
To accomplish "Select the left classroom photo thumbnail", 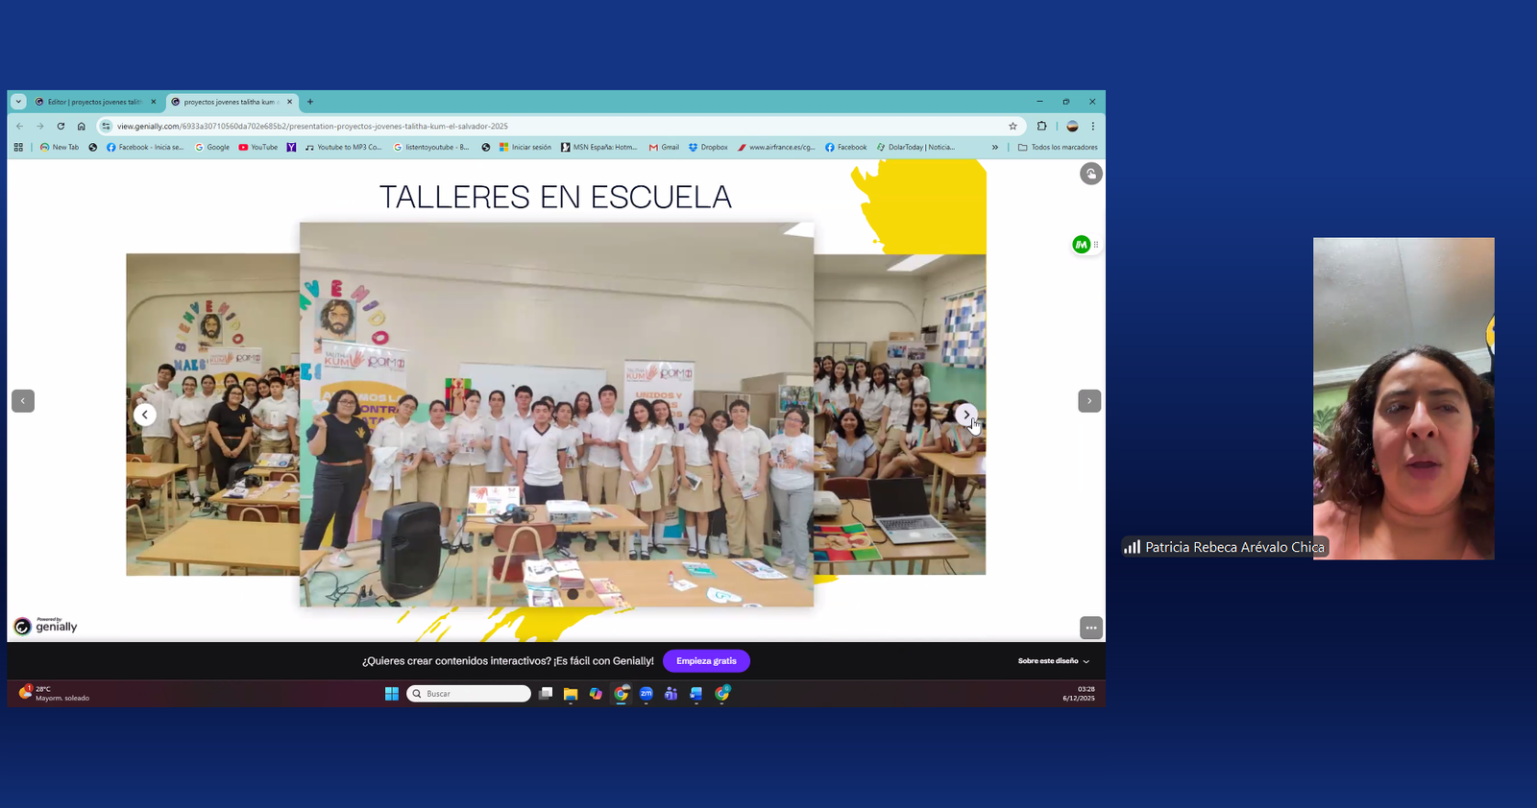I will coord(212,415).
